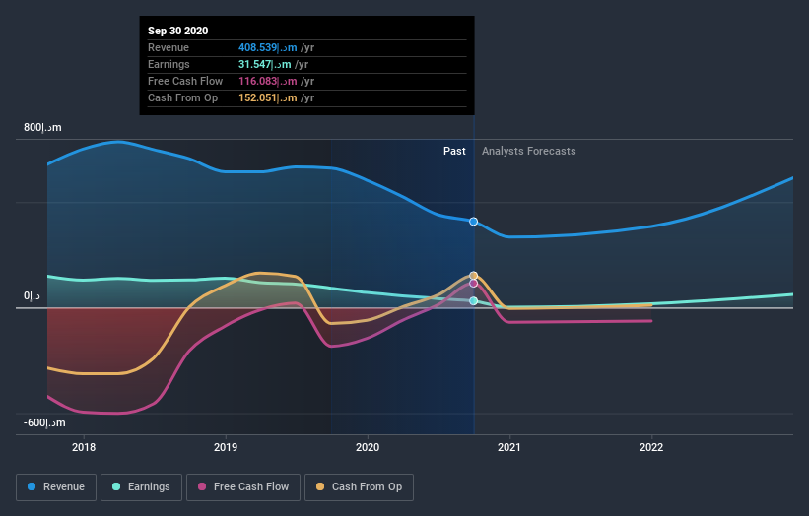The image size is (809, 516).
Task: Click the Cash From Op value 152.051
Action: (268, 97)
